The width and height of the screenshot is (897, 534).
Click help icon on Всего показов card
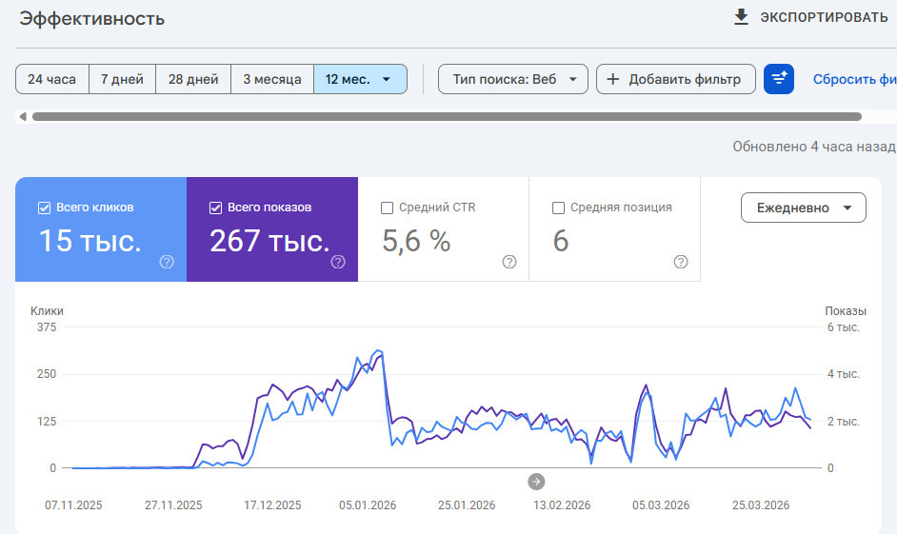pyautogui.click(x=338, y=262)
